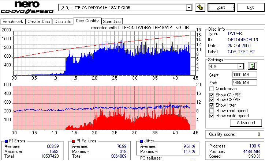Click the PI Failures maximum 318
The height and width of the screenshot is (161, 265).
tap(123, 152)
